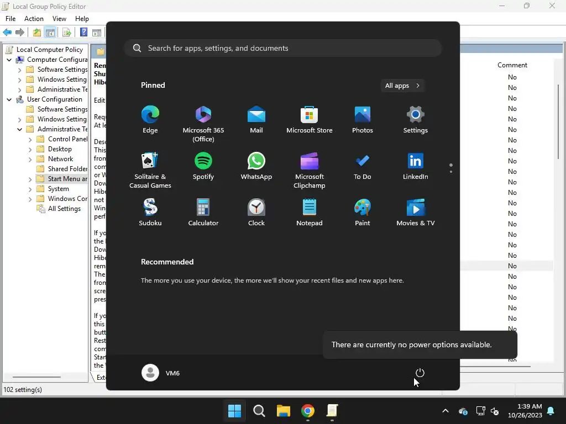Click the policy list vertical scrollbar
This screenshot has height=424, width=566.
pyautogui.click(x=558, y=121)
